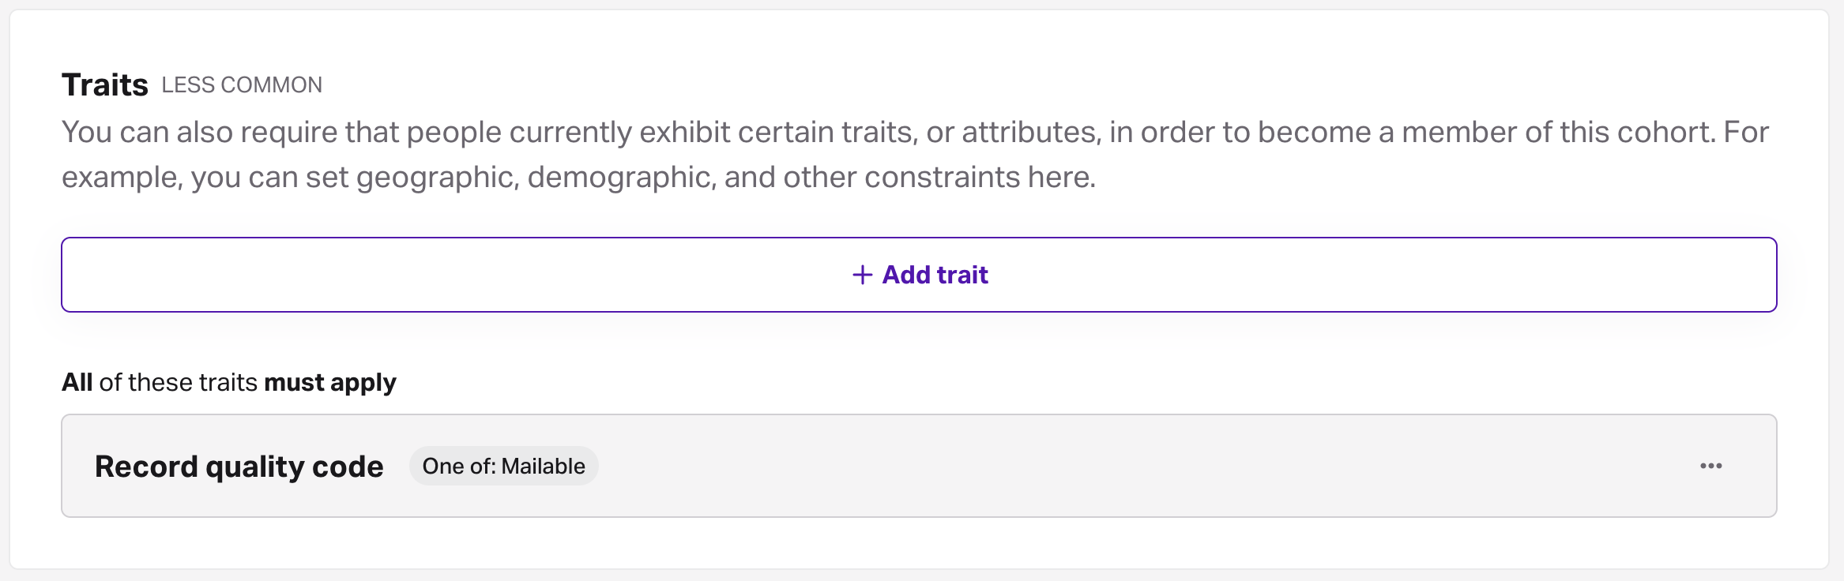This screenshot has height=581, width=1844.
Task: Open the three-dot menu for Record quality code
Action: (1710, 466)
